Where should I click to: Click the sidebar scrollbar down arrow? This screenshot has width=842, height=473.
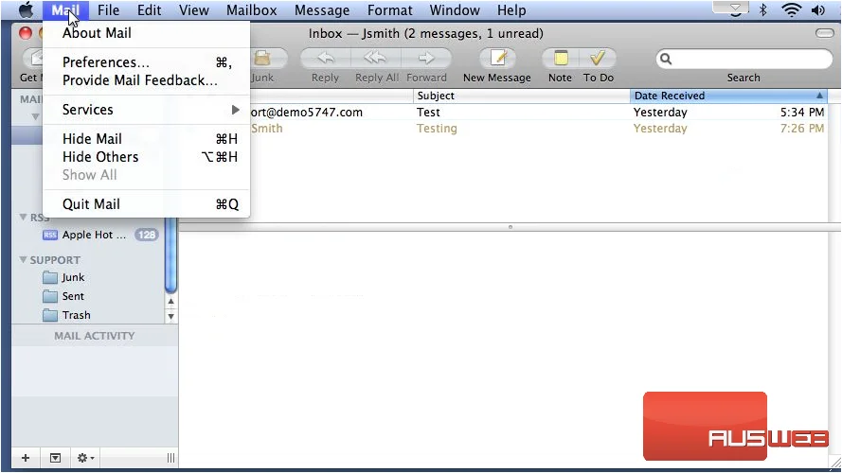click(x=170, y=316)
